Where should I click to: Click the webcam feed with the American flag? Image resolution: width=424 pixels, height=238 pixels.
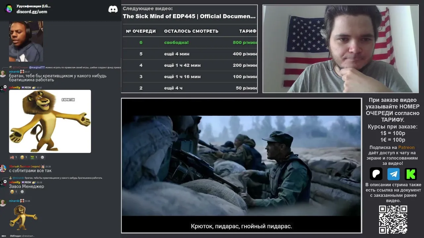click(341, 49)
